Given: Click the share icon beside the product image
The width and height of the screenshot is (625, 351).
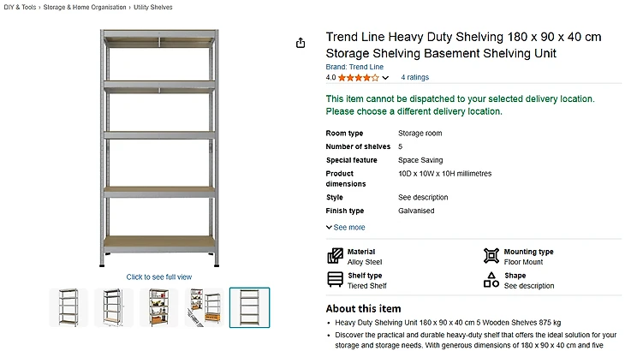Looking at the screenshot, I should (301, 43).
